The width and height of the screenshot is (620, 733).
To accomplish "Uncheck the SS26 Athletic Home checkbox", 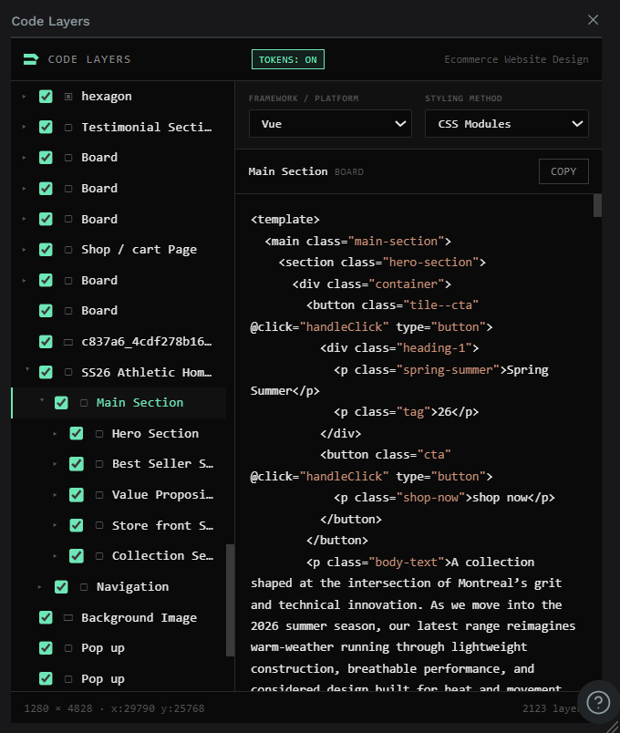I will pos(46,373).
